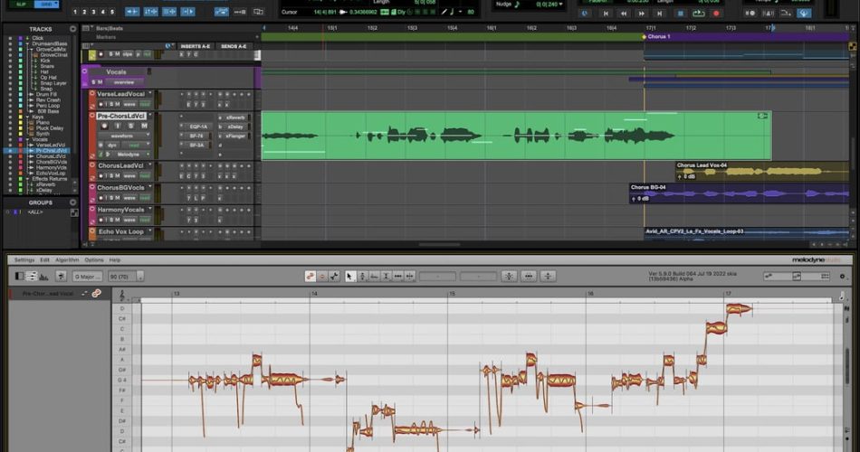The image size is (860, 452).
Task: Select the Melodyne Pitch tool
Action: coord(362,277)
